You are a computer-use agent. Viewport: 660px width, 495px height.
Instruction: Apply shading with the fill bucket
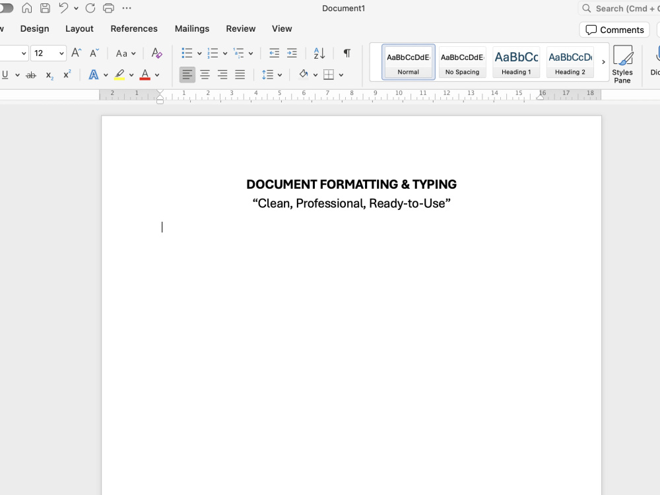(304, 74)
